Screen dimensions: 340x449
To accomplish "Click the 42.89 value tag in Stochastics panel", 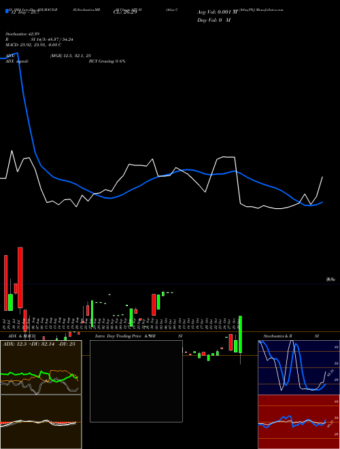I will pos(331,373).
